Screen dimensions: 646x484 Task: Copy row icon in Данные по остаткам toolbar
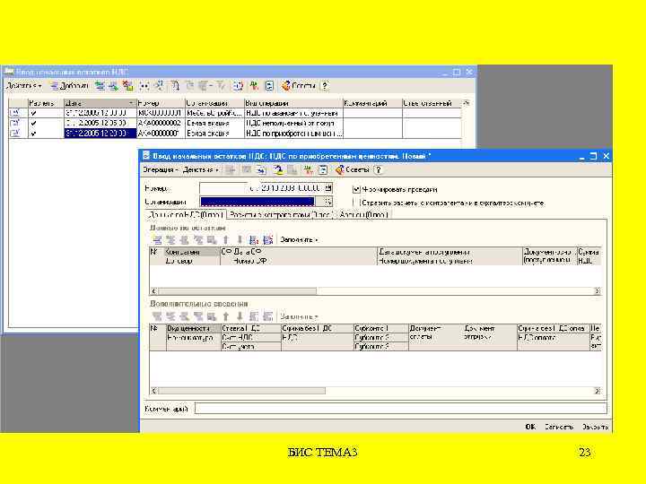pyautogui.click(x=170, y=240)
